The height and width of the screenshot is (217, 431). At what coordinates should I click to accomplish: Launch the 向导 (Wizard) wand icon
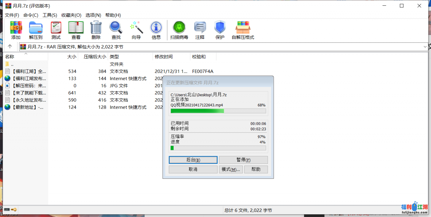click(x=136, y=30)
